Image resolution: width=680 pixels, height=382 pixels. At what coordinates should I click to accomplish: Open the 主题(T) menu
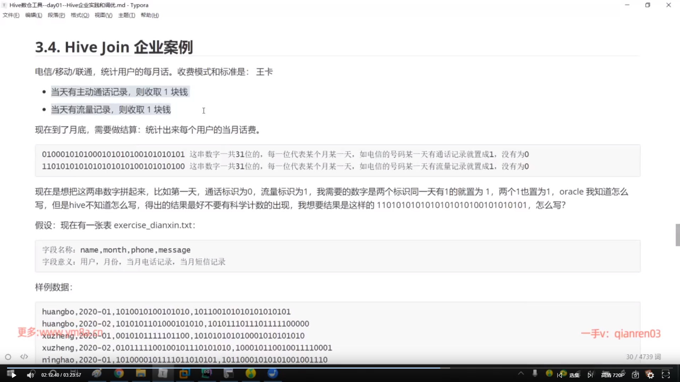click(x=126, y=15)
